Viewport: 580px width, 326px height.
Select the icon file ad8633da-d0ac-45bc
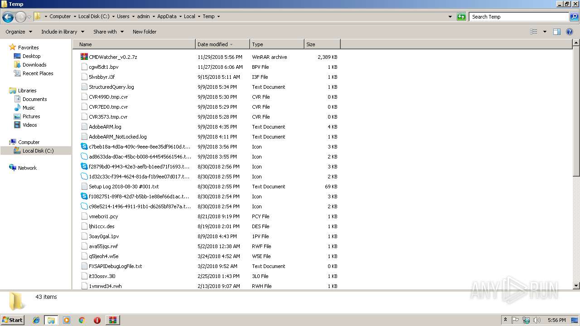click(x=84, y=157)
